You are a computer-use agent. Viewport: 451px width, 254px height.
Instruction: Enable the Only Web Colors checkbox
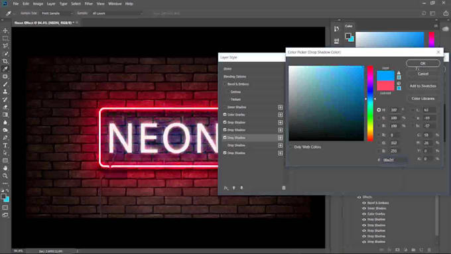(290, 147)
